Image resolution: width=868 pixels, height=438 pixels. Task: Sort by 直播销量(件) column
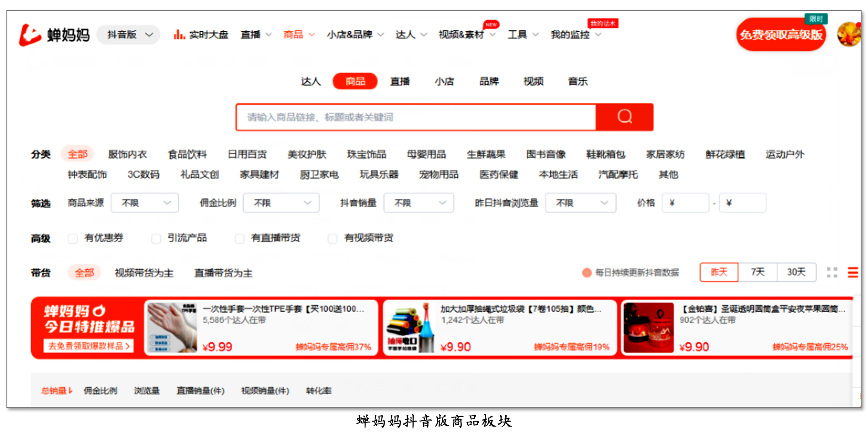201,391
